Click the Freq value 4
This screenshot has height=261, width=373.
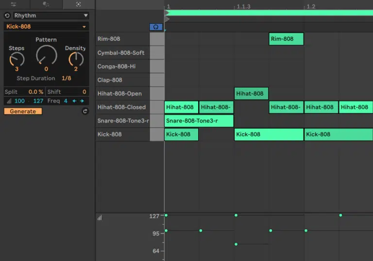[x=66, y=101]
